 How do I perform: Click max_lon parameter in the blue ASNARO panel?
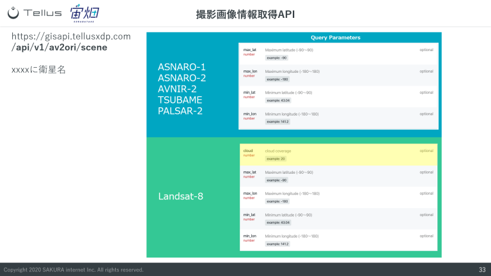tap(250, 72)
